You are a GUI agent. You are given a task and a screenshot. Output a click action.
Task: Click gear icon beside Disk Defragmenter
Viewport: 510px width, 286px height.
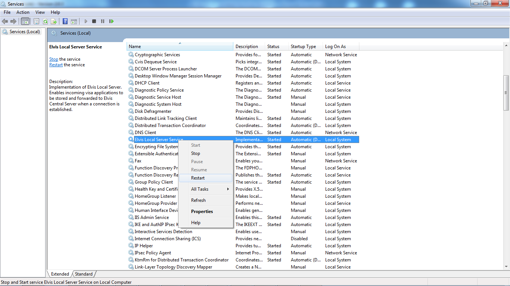(131, 111)
